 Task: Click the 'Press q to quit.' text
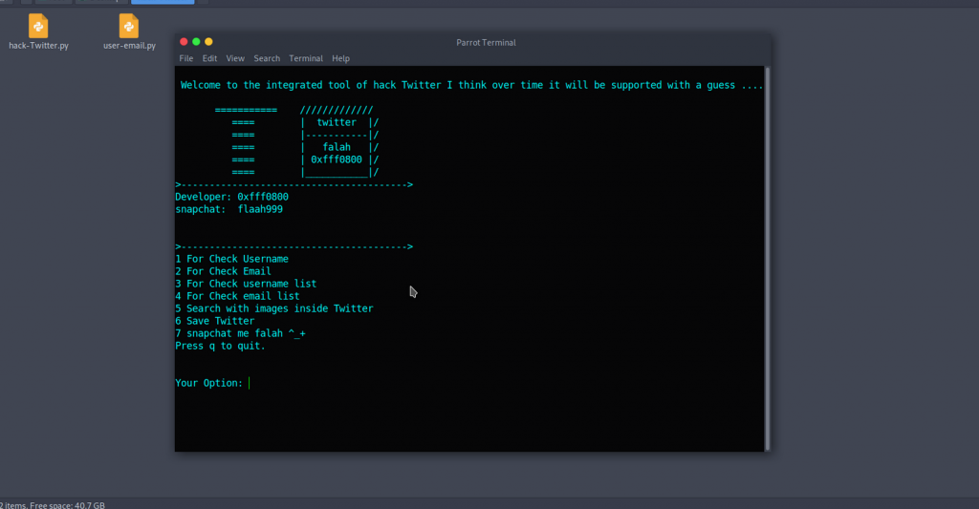[221, 347]
